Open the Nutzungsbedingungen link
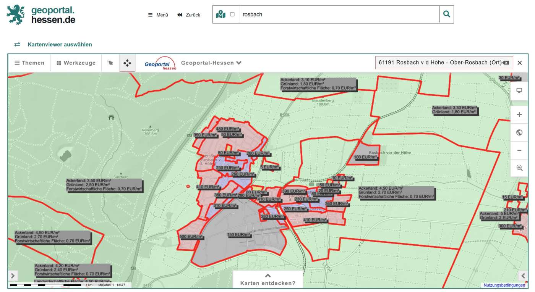Image resolution: width=535 pixels, height=292 pixels. pyautogui.click(x=504, y=285)
